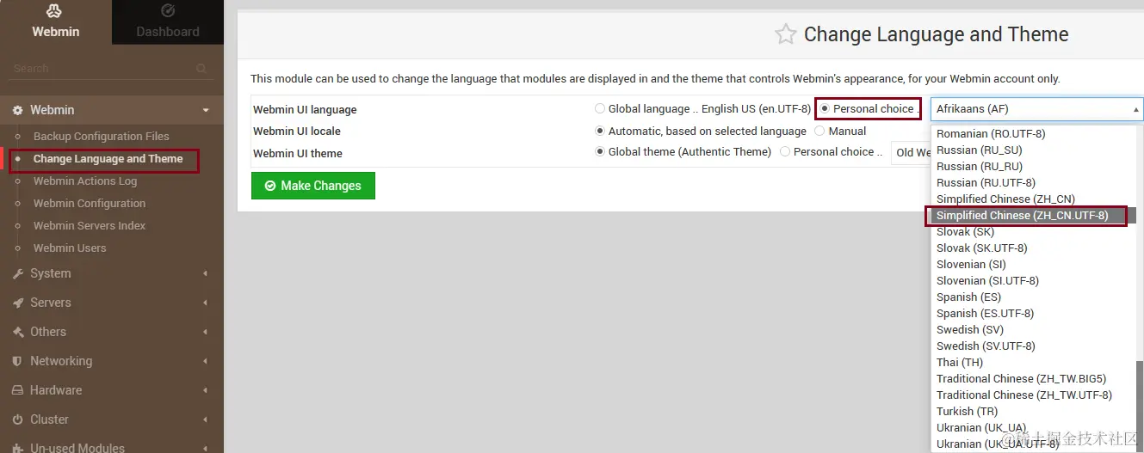
Task: Click the Hardware drive icon
Action: coord(17,390)
